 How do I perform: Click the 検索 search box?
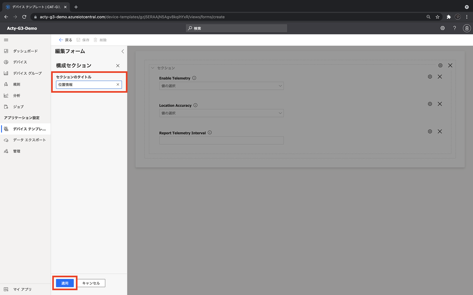[236, 28]
